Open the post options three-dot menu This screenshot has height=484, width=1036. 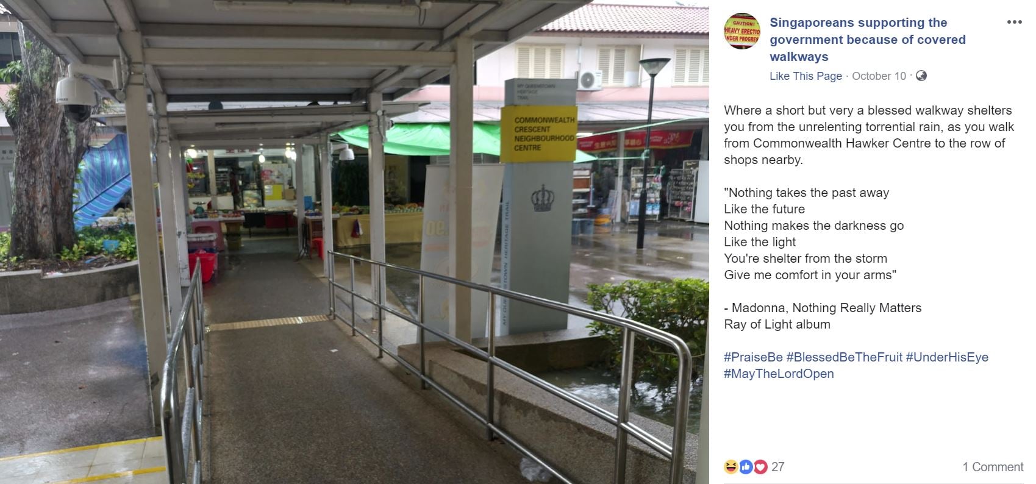[x=1014, y=22]
